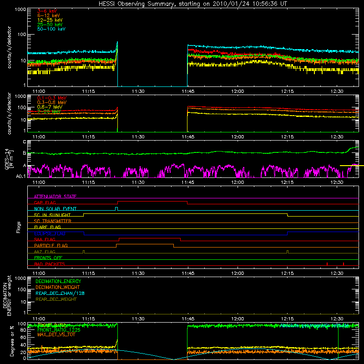Screen dimensions: 364x364
Task: Pick the 50-100 keV legend label
Action: pyautogui.click(x=51, y=29)
